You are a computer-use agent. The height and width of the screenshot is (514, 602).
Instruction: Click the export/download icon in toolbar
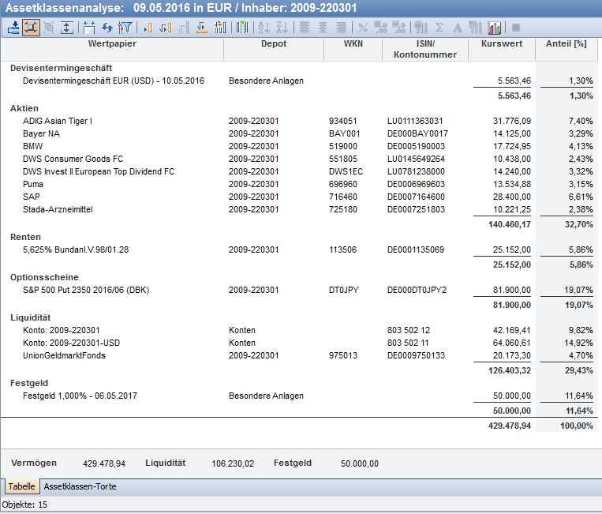13,28
